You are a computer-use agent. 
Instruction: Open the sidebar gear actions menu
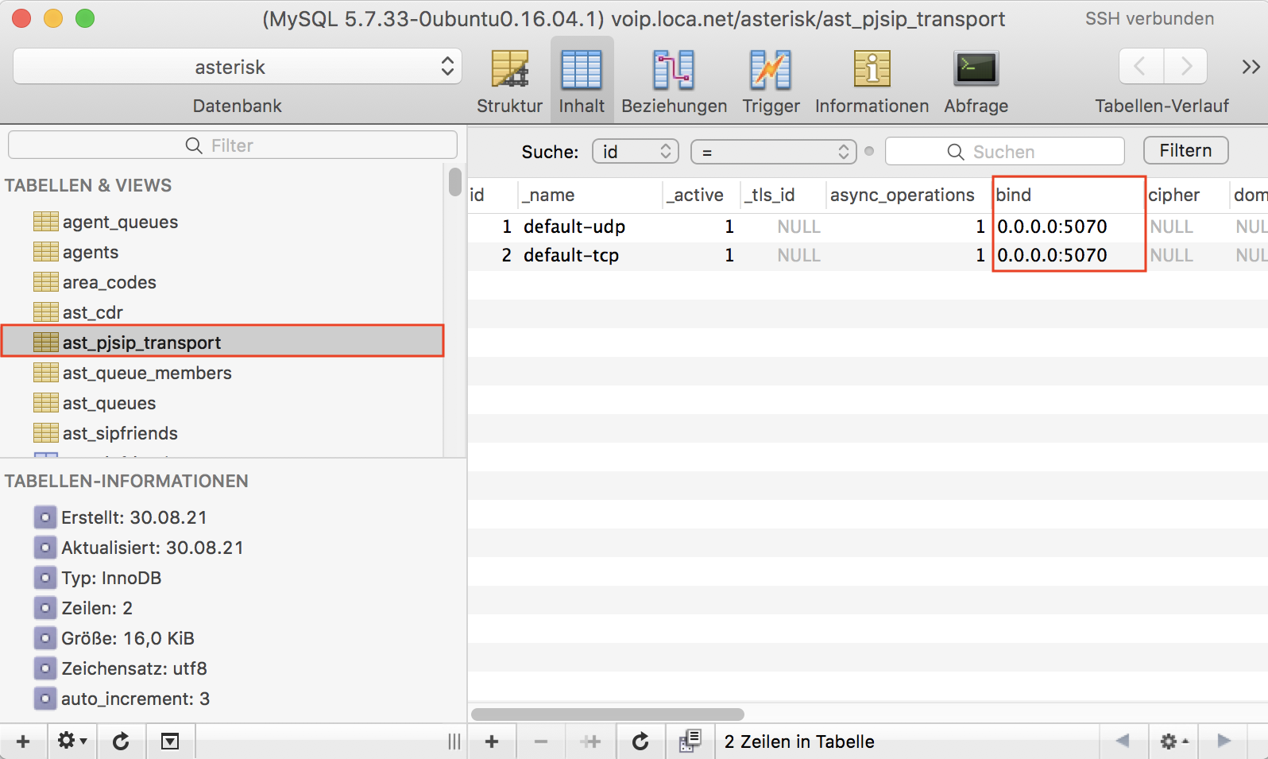tap(72, 742)
